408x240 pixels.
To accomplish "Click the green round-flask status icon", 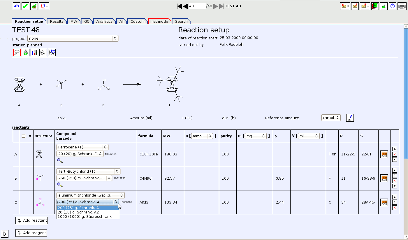I will 26,52.
